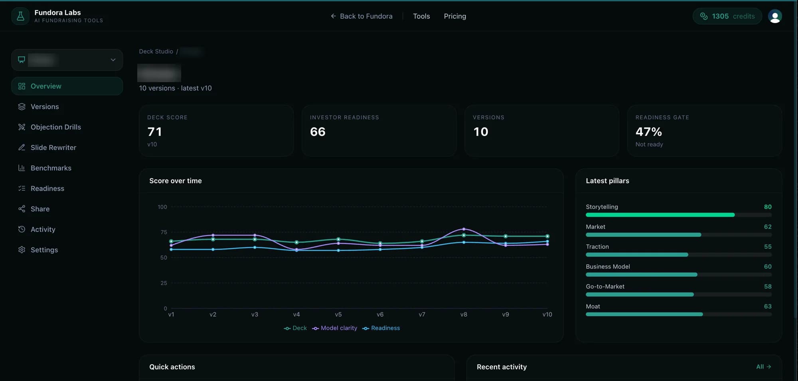Click the Investor Readiness card showing 66
Viewport: 798px width, 381px height.
pos(379,131)
